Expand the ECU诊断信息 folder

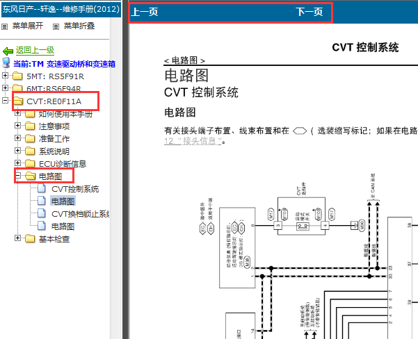(17, 163)
